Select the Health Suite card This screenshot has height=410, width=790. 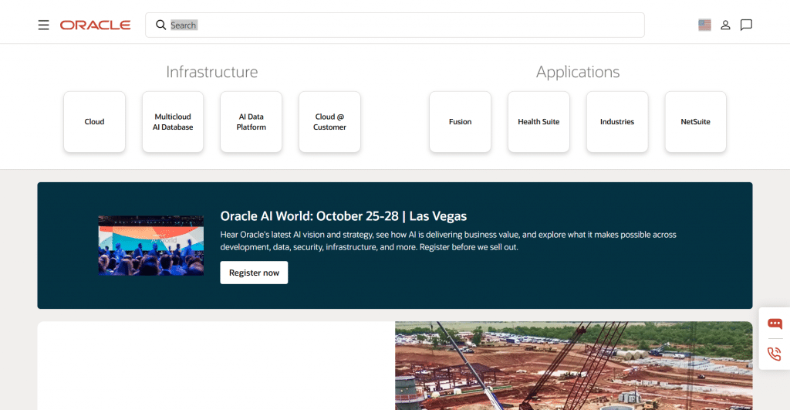point(538,121)
